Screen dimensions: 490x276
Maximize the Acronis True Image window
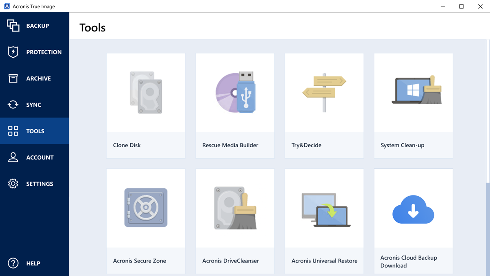point(461,6)
